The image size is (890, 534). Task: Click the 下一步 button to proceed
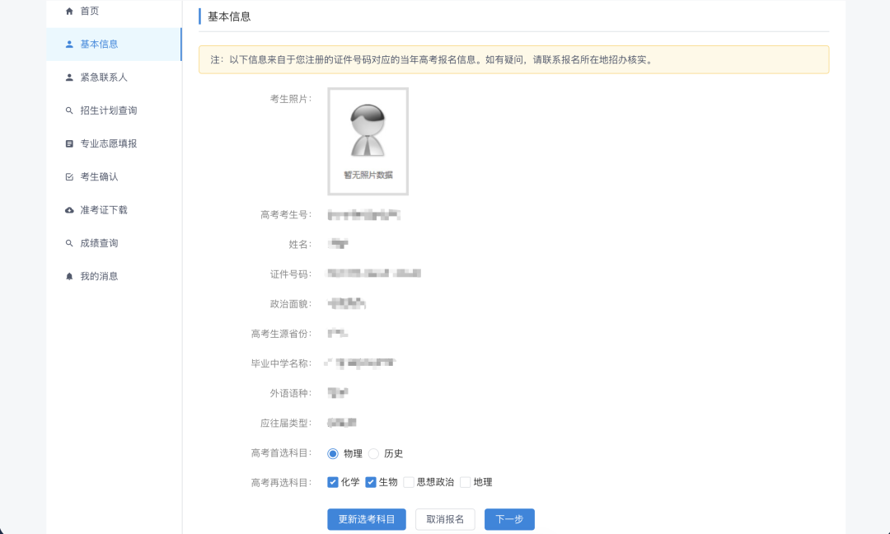point(509,519)
